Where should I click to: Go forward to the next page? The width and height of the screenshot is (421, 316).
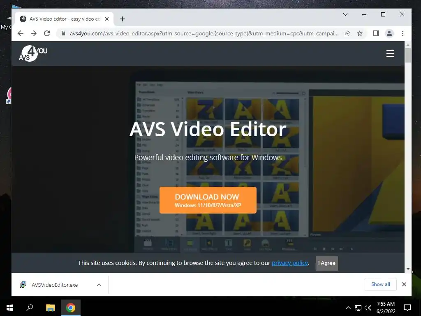point(34,33)
